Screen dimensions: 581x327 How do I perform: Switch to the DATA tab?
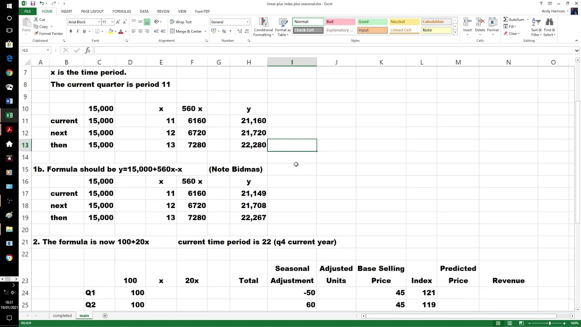pos(144,11)
